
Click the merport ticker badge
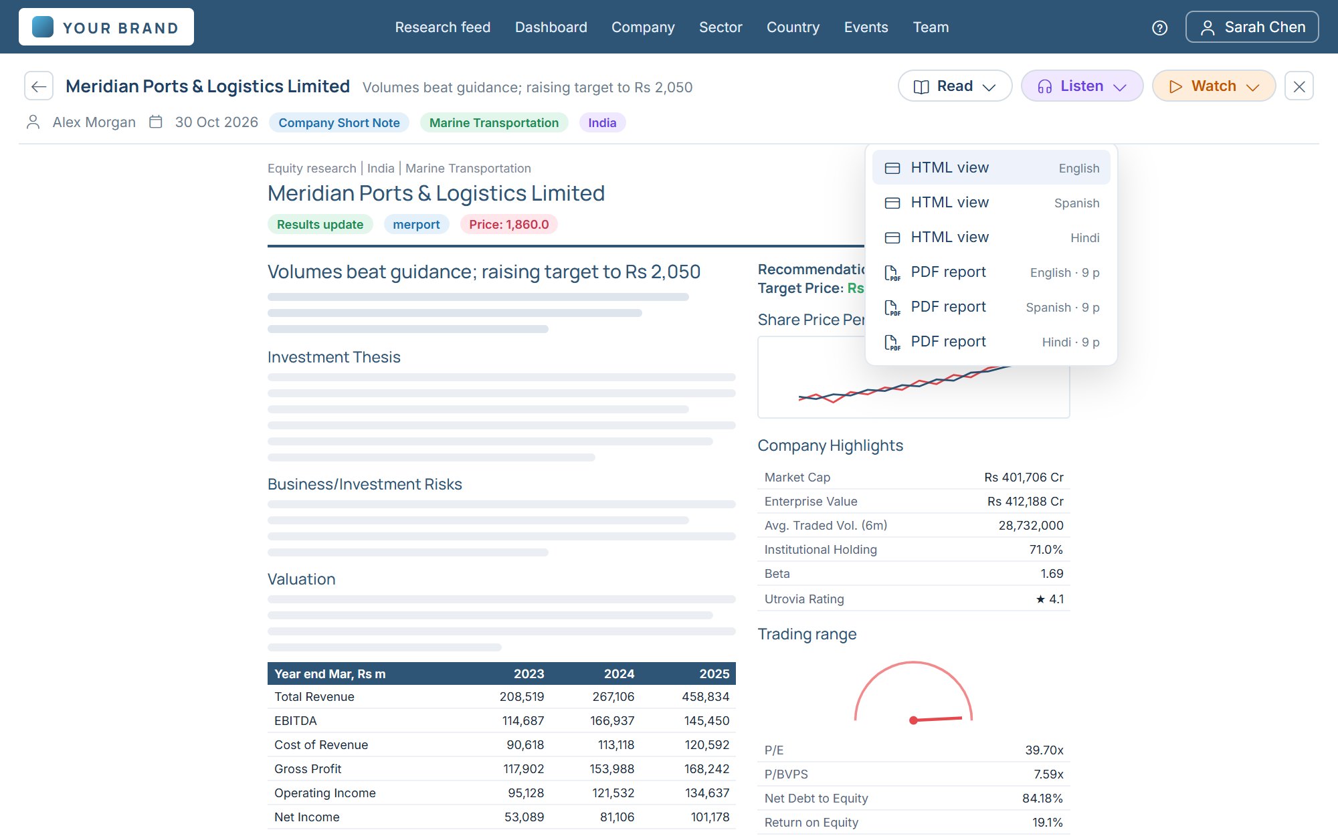(x=416, y=225)
